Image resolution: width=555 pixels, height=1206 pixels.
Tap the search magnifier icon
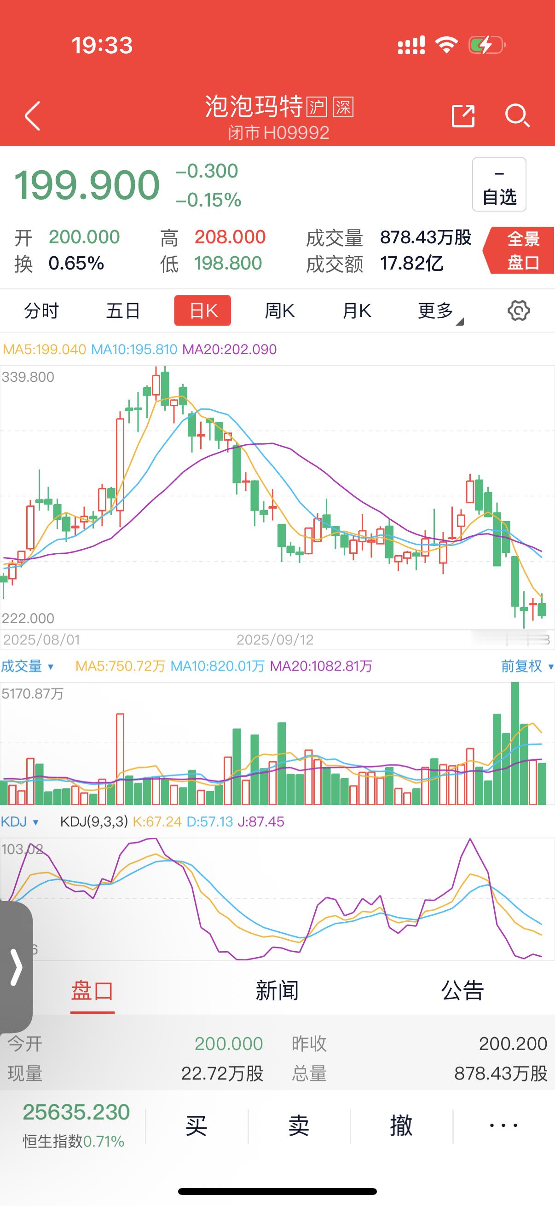click(518, 115)
